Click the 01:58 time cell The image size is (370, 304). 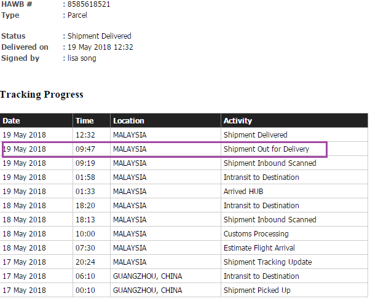(x=85, y=177)
